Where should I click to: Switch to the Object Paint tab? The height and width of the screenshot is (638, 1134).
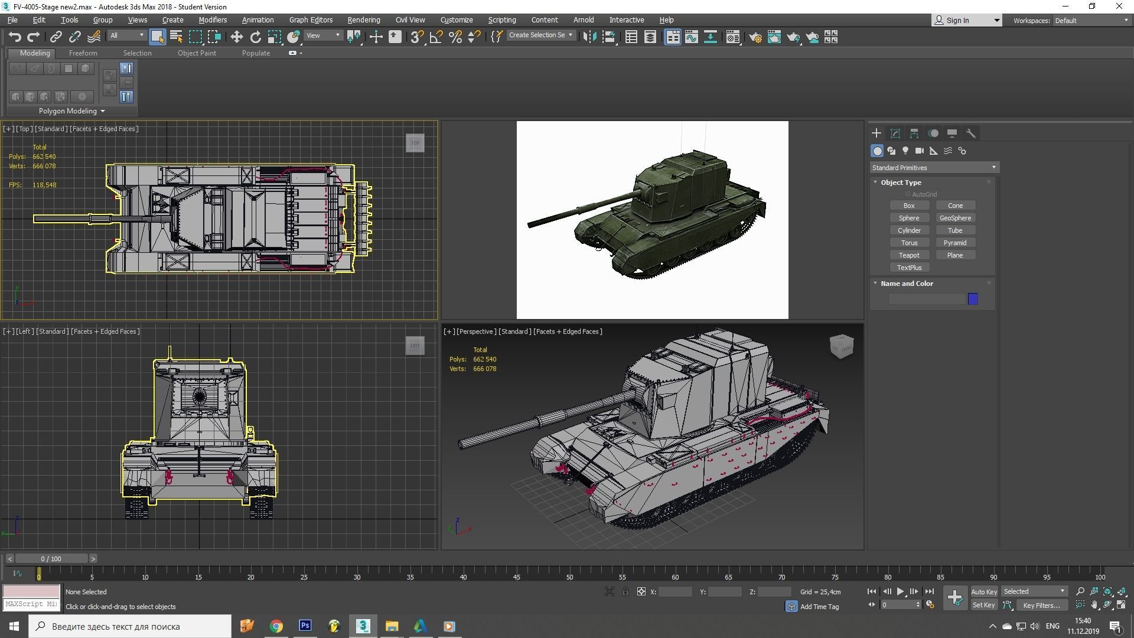[197, 53]
